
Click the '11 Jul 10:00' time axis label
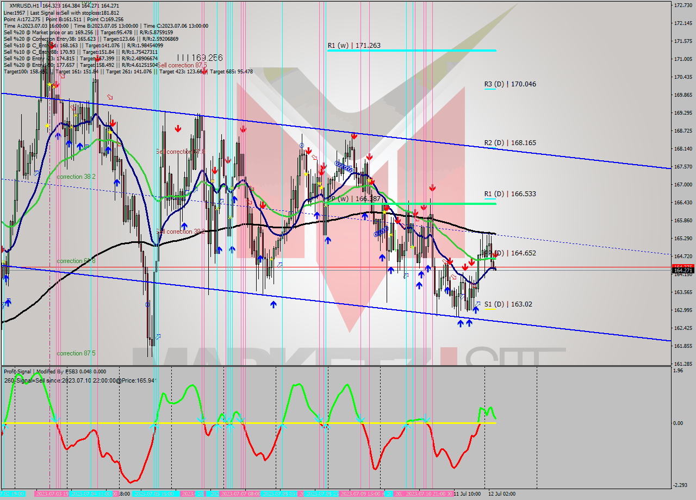(x=467, y=494)
